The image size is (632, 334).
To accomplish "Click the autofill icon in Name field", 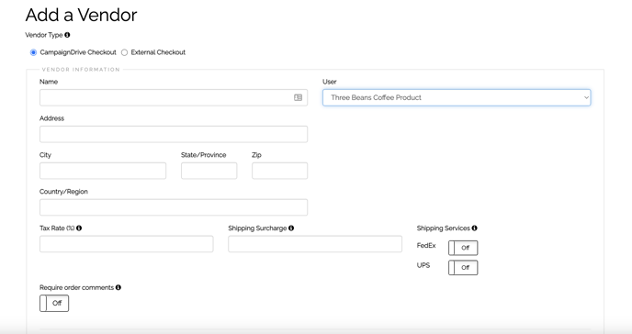I will (x=298, y=97).
